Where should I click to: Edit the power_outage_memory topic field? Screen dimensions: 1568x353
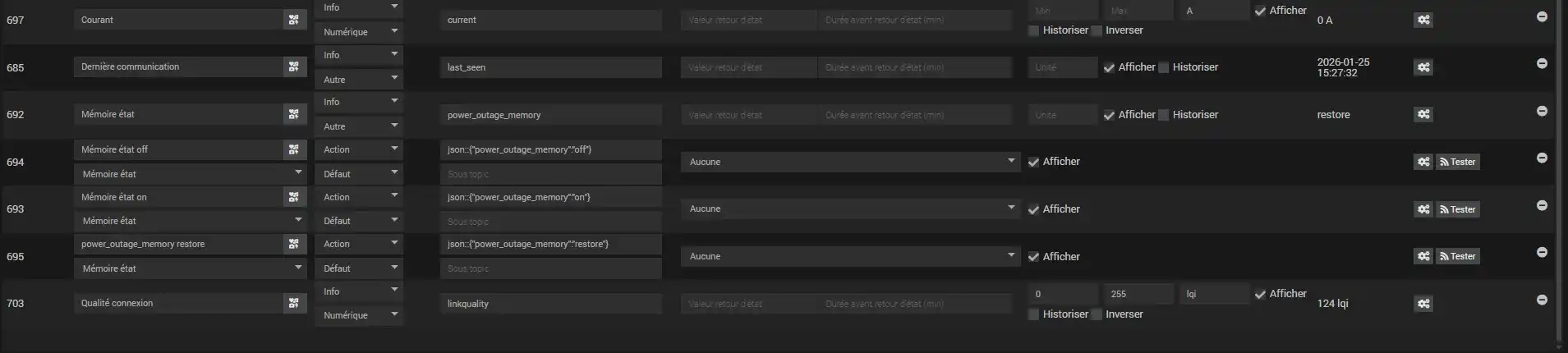550,115
